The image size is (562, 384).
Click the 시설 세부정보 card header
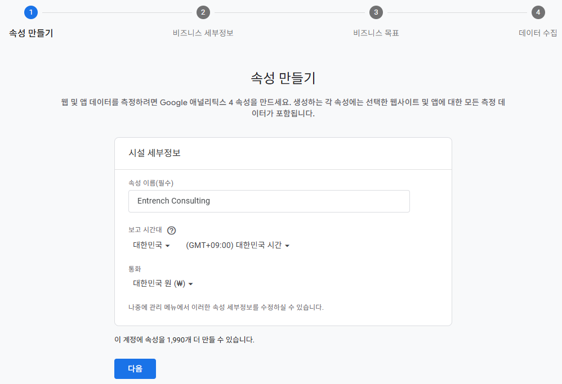(x=154, y=153)
